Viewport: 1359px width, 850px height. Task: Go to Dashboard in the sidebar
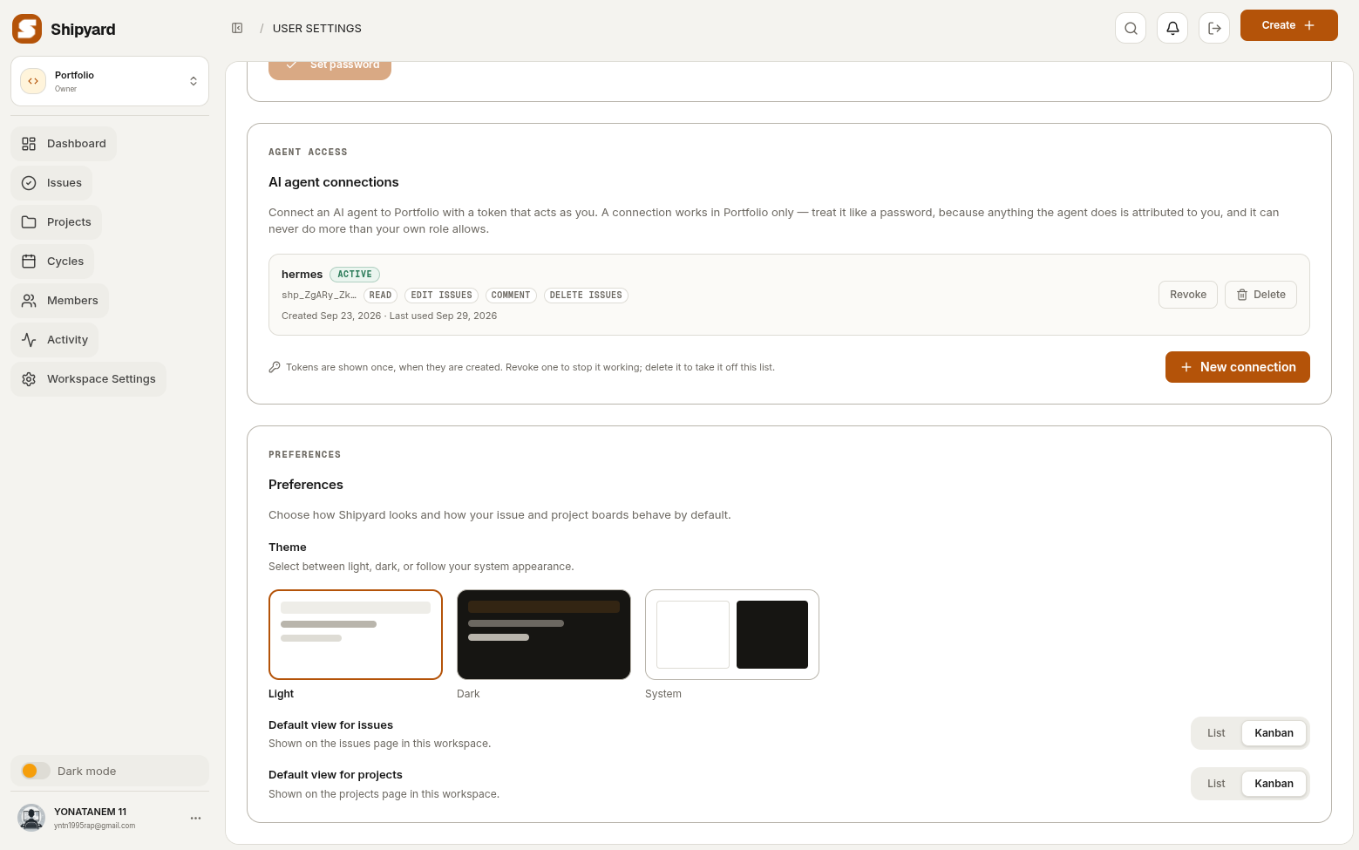tap(64, 144)
